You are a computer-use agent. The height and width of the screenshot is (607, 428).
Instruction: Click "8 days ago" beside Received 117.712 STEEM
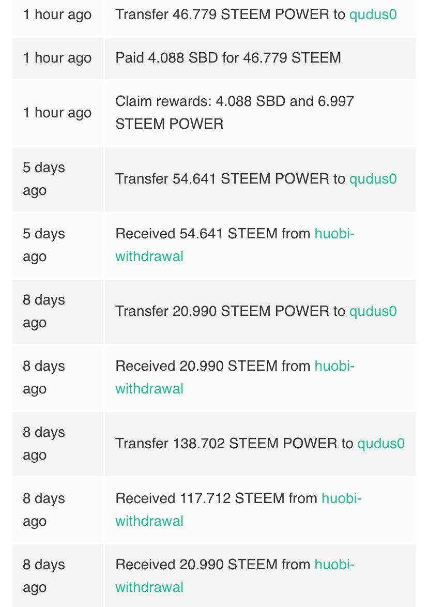44,510
